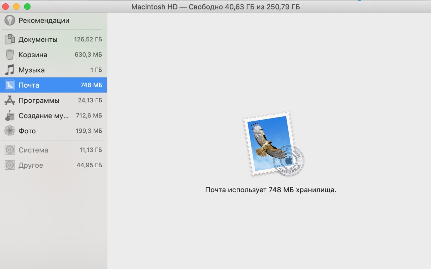This screenshot has height=269, width=431.
Task: Click the 24,13 ГБ size value
Action: pos(90,100)
